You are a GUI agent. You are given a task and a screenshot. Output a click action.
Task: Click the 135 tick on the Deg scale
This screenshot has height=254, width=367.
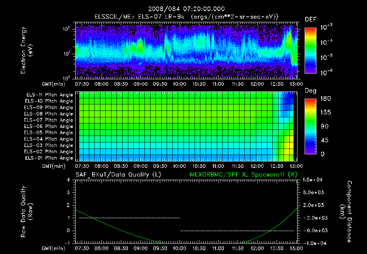(325, 113)
